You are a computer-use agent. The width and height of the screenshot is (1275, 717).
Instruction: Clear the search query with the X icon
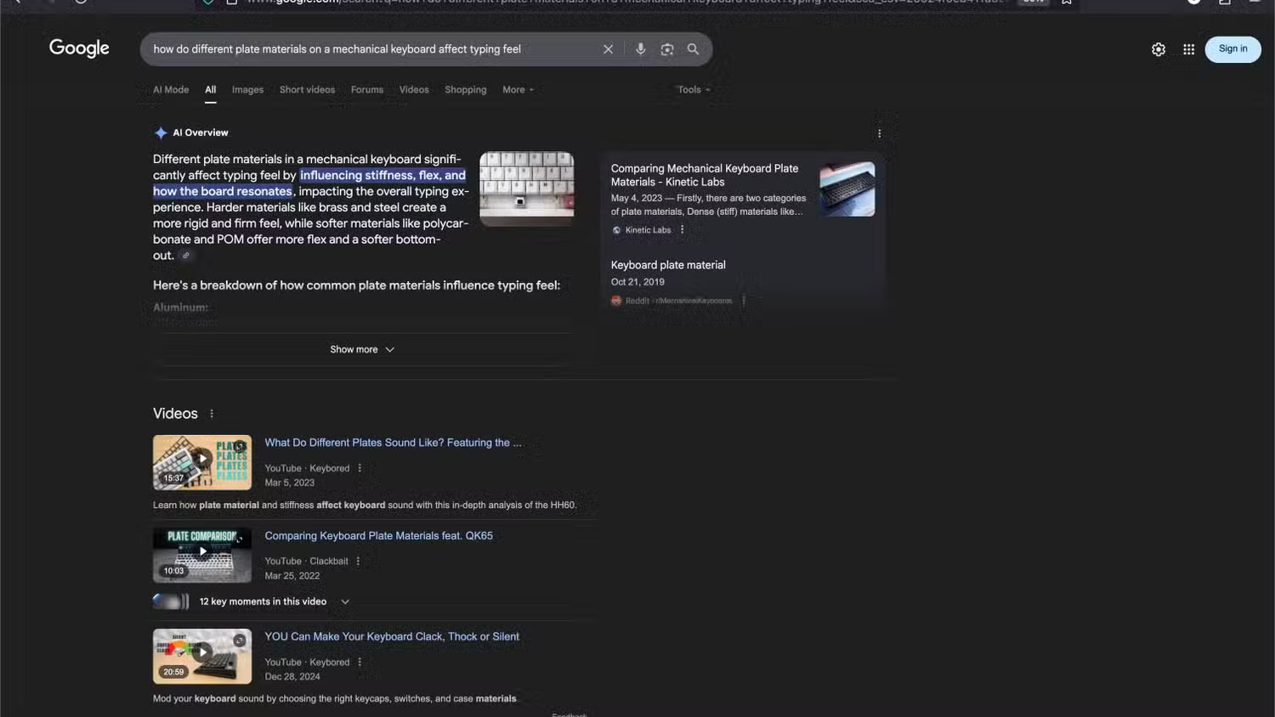pyautogui.click(x=608, y=48)
